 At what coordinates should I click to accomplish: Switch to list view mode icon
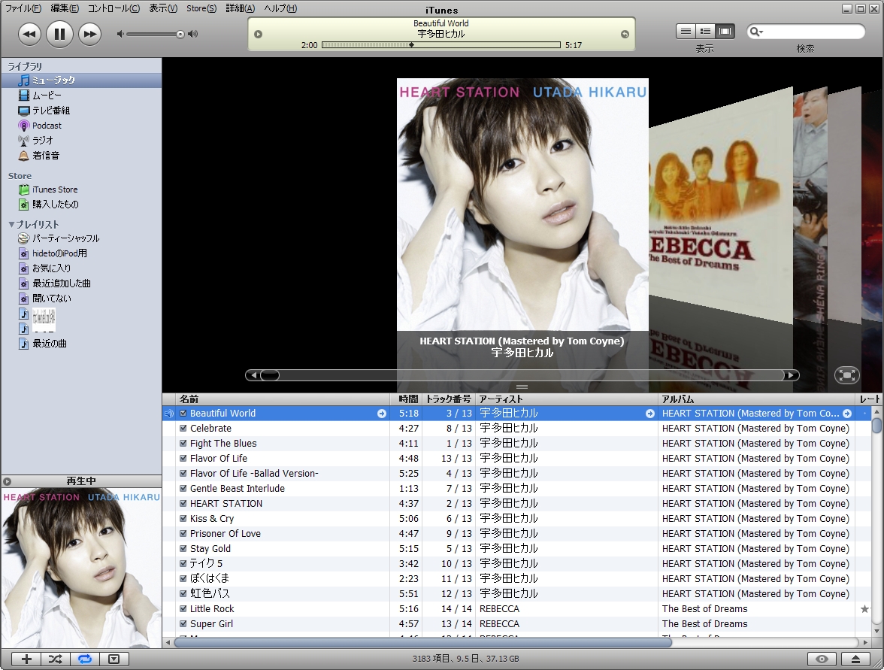[x=686, y=31]
